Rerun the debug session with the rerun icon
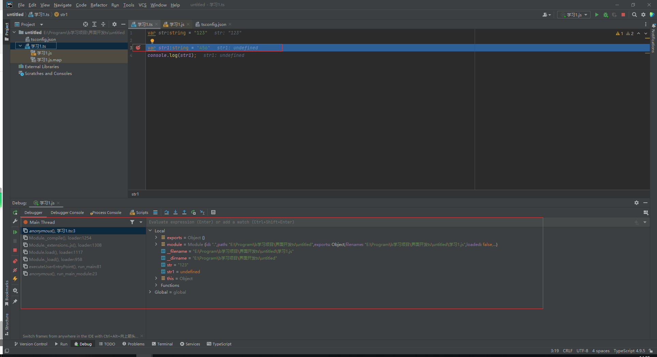657x357 pixels. tap(15, 213)
